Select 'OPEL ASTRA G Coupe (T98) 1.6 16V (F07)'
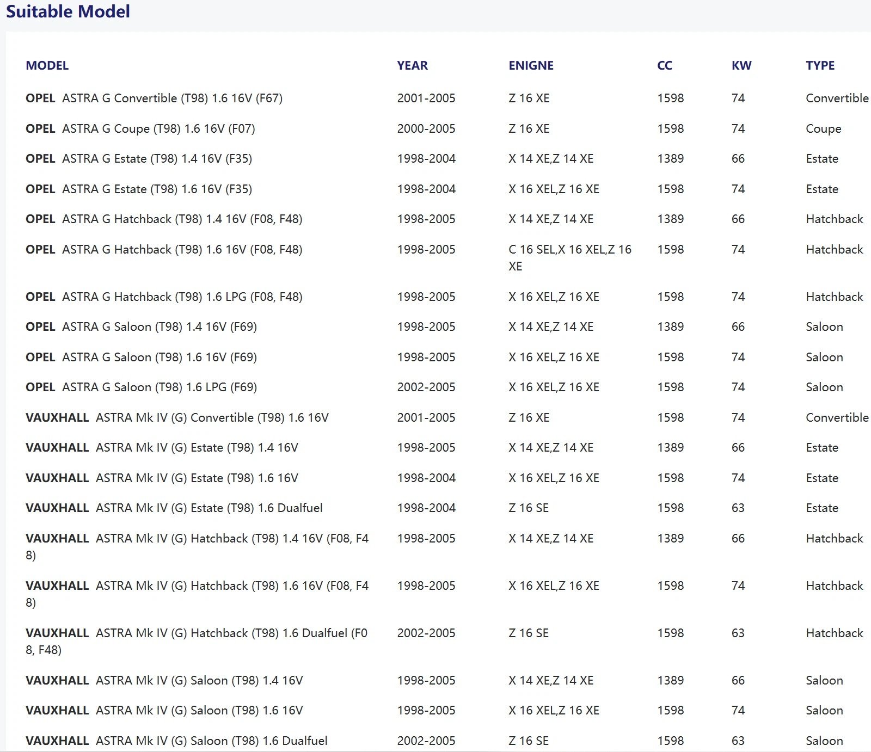Screen dimensions: 871x752 click(x=140, y=129)
